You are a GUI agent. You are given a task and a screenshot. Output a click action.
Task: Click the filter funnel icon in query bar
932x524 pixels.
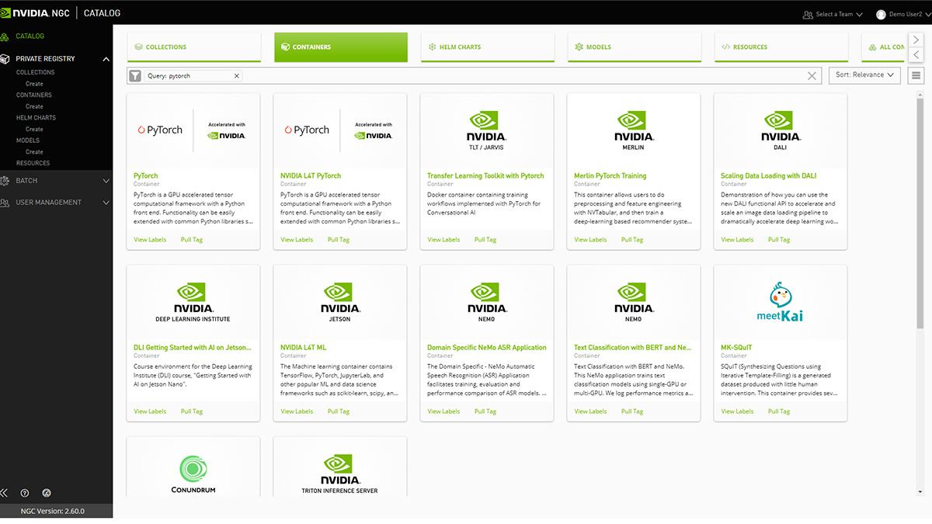pos(134,75)
